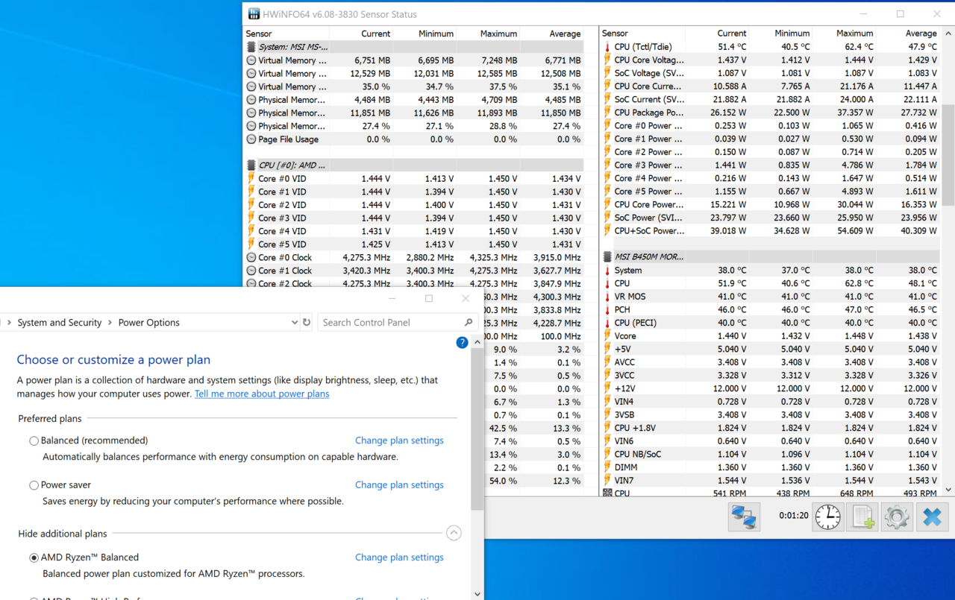Image resolution: width=955 pixels, height=600 pixels.
Task: Select the Power saver plan radio button
Action: [x=34, y=485]
